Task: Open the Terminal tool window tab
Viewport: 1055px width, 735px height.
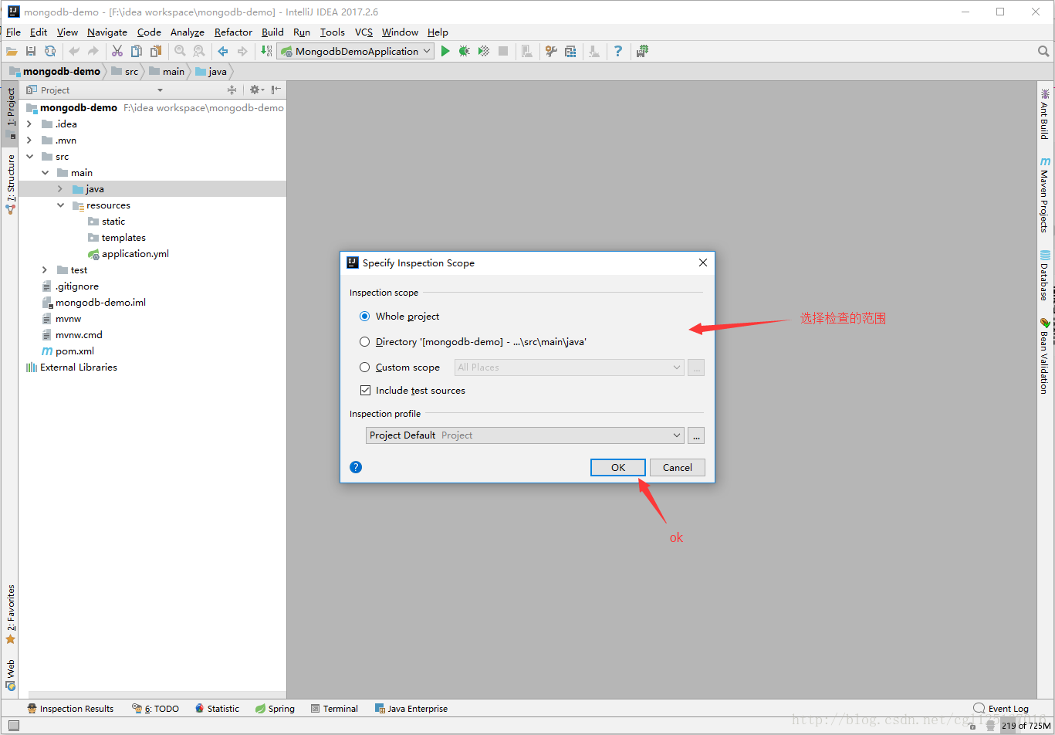Action: click(334, 709)
